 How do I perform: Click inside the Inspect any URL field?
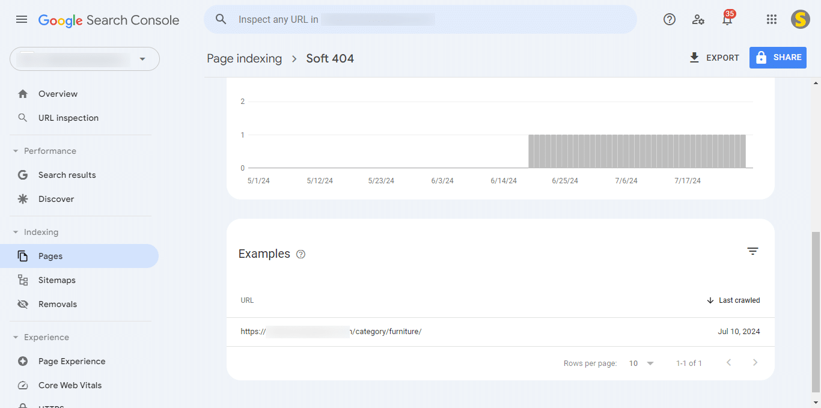click(420, 19)
